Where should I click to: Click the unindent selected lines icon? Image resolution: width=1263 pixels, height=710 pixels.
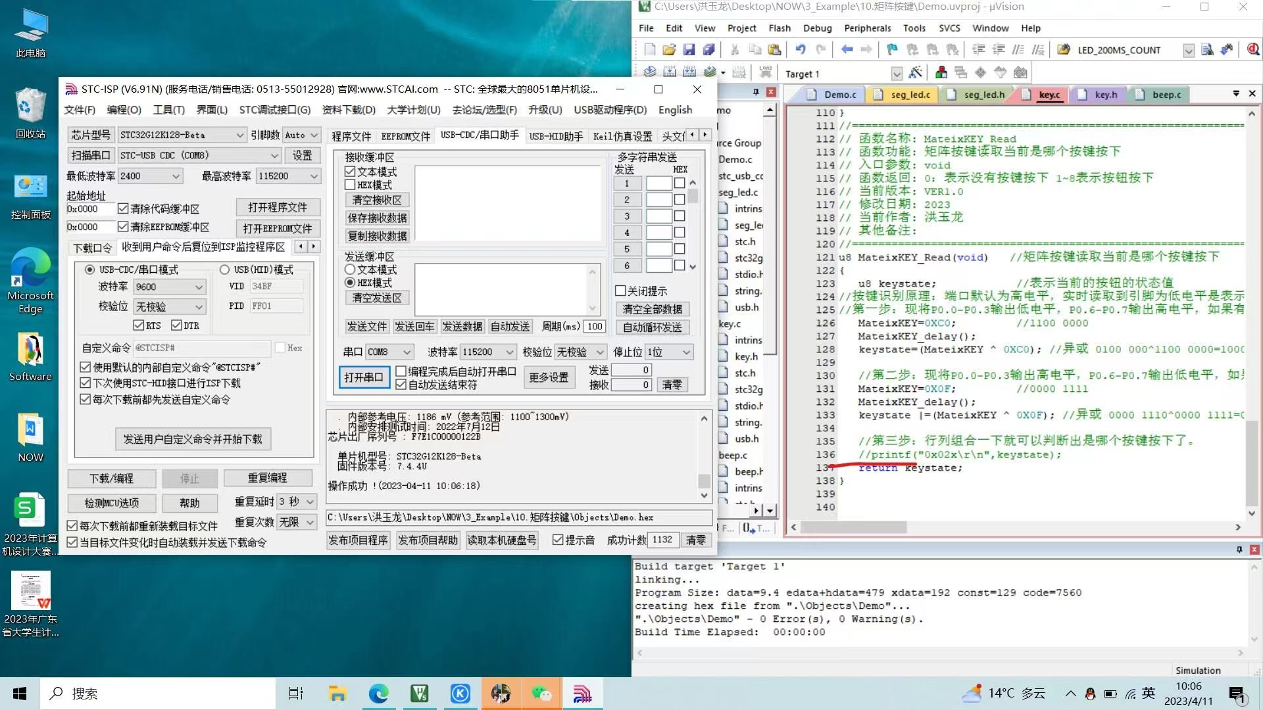(999, 50)
